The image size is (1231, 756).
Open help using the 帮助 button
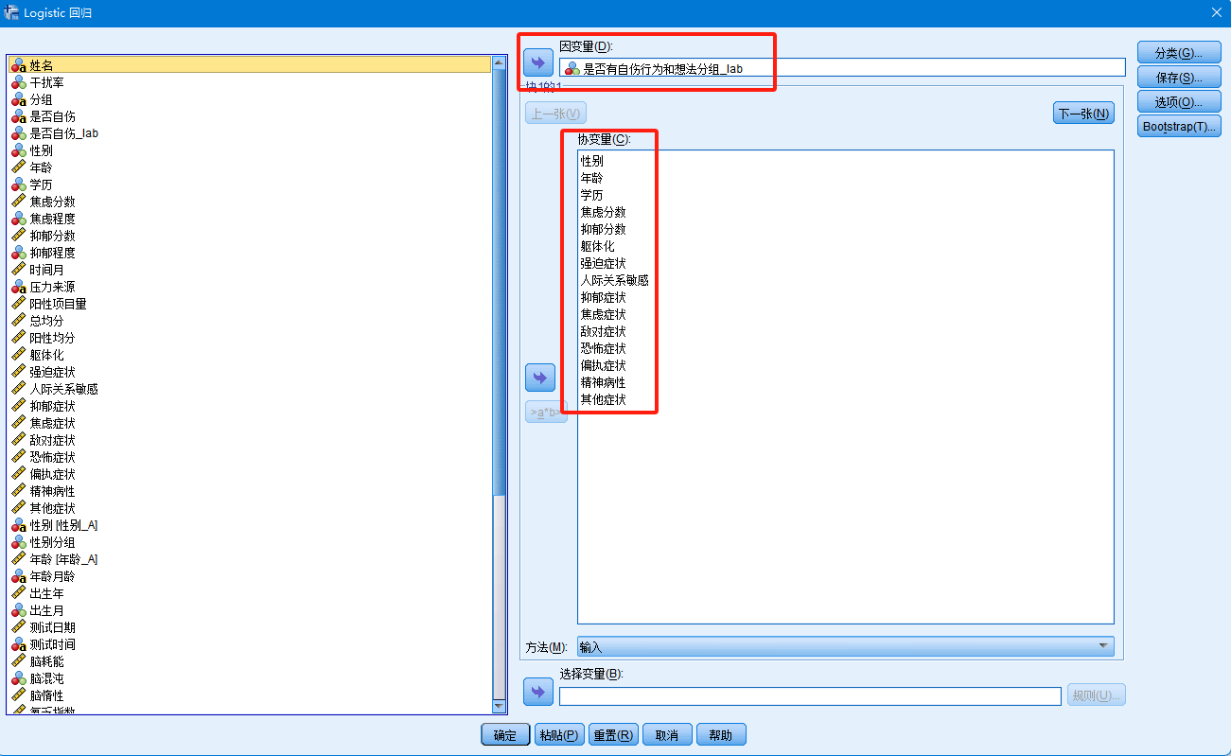point(721,735)
